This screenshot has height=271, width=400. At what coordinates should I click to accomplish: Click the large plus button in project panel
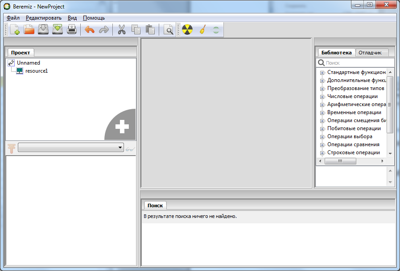click(121, 127)
